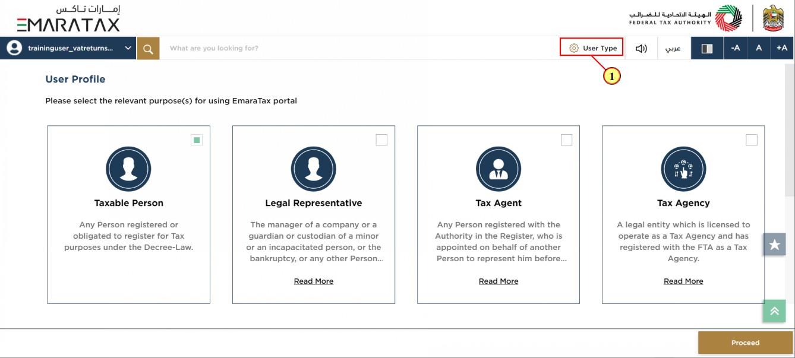This screenshot has width=795, height=358.
Task: Select the 'Taxable Person' card title
Action: point(128,203)
